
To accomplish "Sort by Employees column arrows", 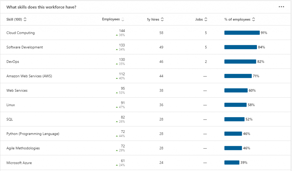I will click(x=123, y=19).
